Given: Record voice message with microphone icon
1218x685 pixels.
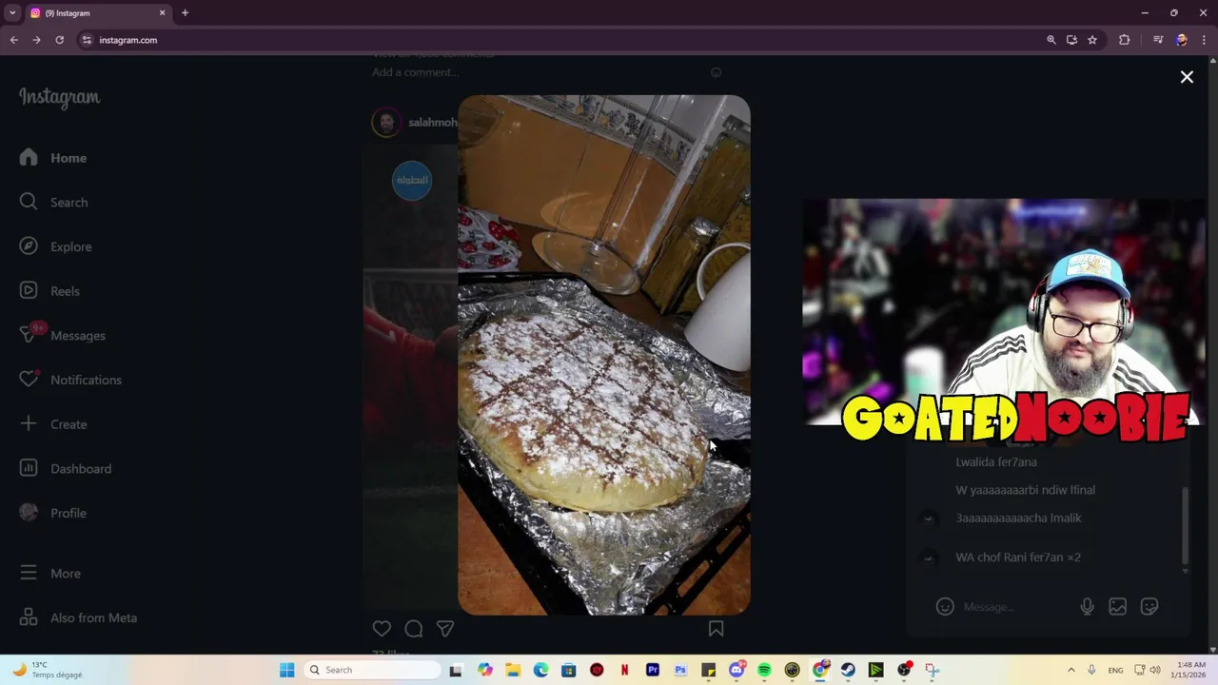Looking at the screenshot, I should click(x=1087, y=606).
